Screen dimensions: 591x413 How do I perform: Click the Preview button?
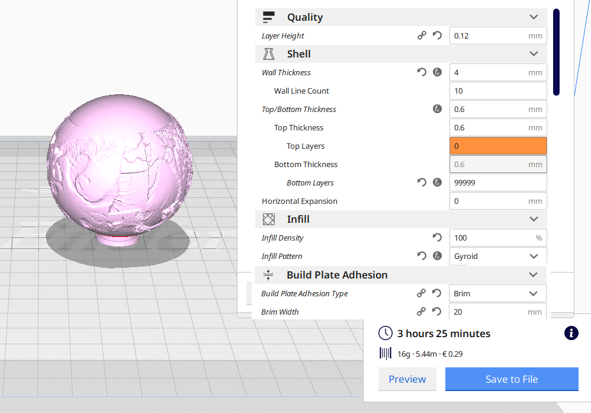(407, 379)
